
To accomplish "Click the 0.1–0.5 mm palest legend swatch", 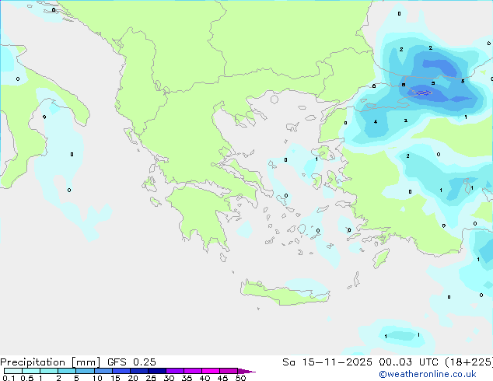I will click(13, 371).
